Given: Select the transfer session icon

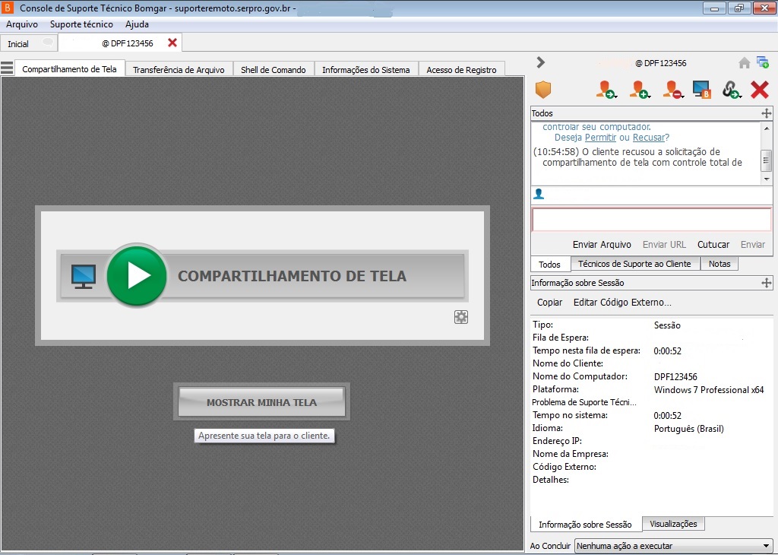Looking at the screenshot, I should [606, 90].
